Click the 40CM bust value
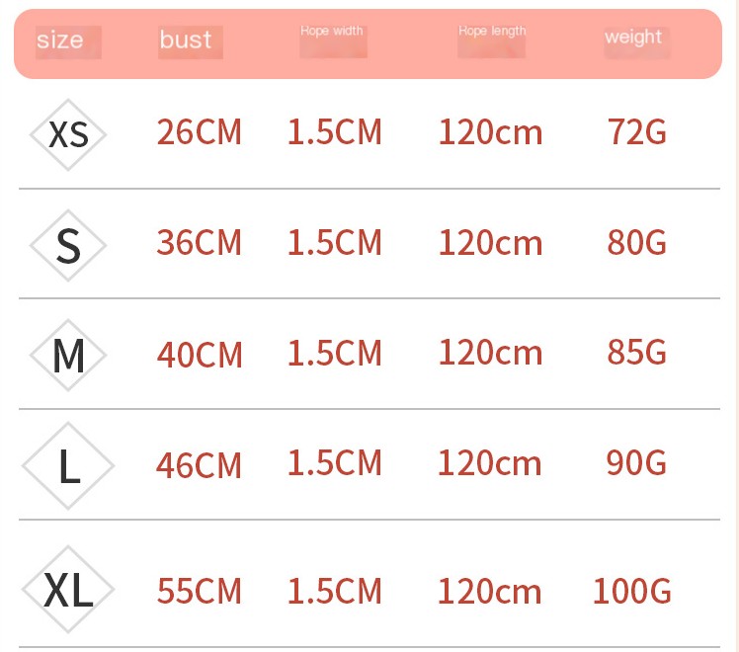Image resolution: width=739 pixels, height=652 pixels. pyautogui.click(x=200, y=355)
